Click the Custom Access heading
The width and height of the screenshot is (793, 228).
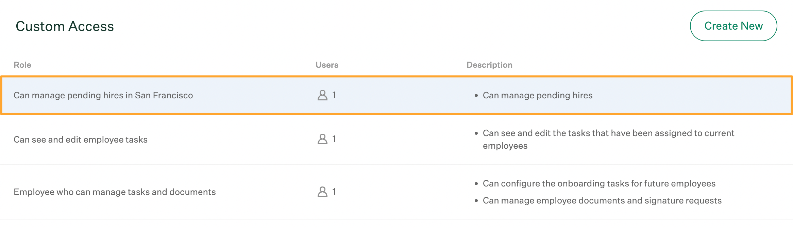coord(65,26)
